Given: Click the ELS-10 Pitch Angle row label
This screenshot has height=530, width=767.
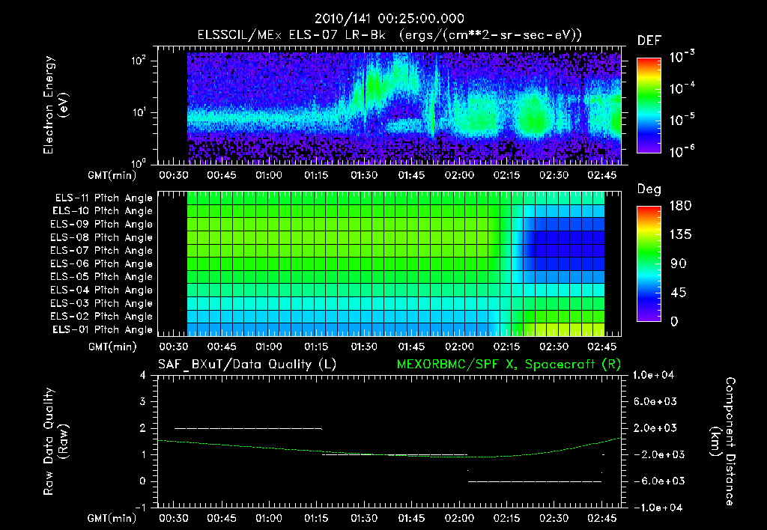Looking at the screenshot, I should pos(103,211).
